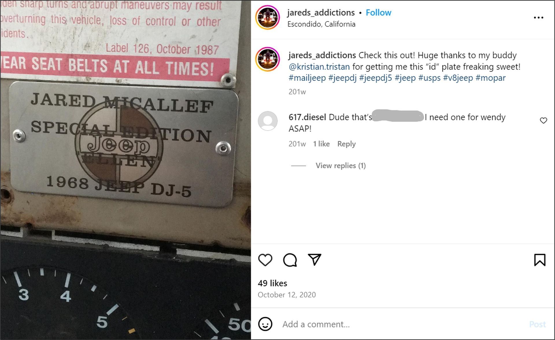Open the @kristian.tristan mention
Screen dimensions: 555x340
pyautogui.click(x=319, y=67)
